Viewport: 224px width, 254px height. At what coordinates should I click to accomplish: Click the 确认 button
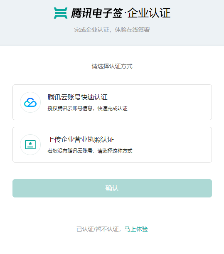(x=112, y=188)
